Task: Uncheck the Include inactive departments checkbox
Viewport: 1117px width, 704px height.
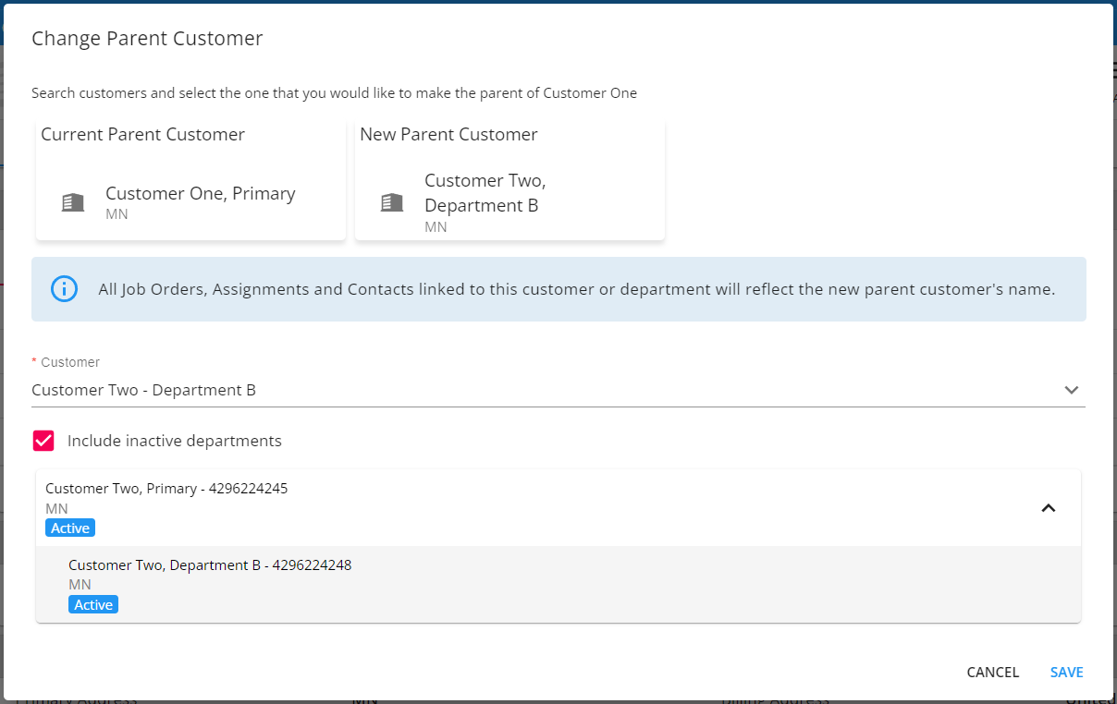Action: pos(43,441)
